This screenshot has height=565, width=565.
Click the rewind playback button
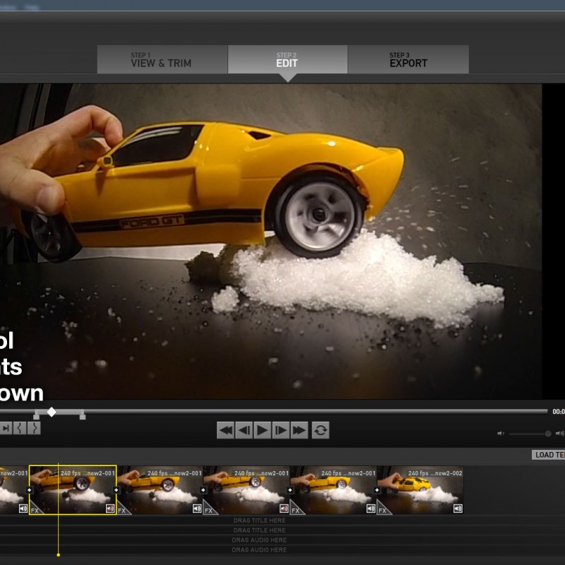(225, 429)
